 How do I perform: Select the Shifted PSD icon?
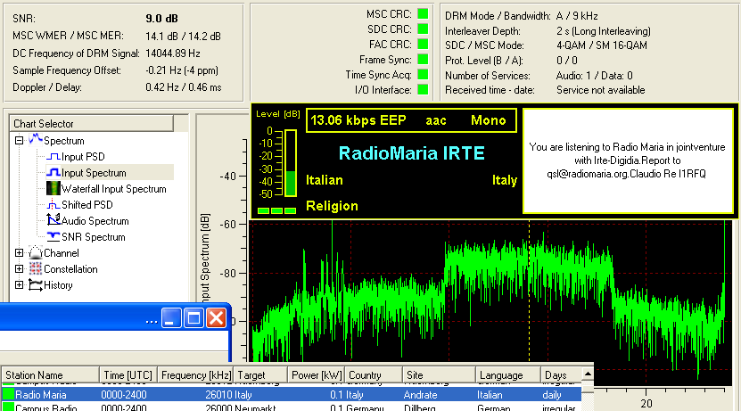53,204
